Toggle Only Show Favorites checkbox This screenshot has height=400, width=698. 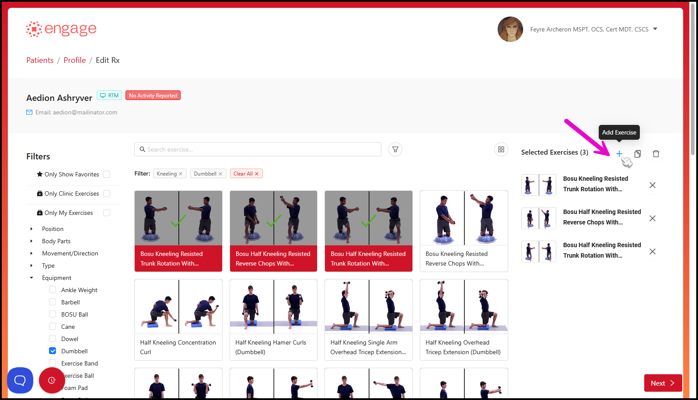click(x=107, y=174)
